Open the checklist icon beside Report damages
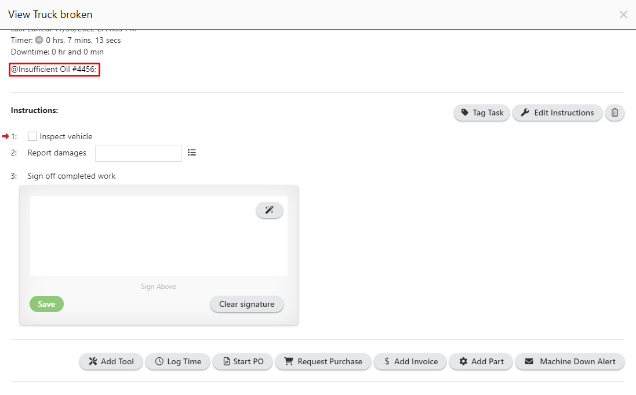636x395 pixels. point(192,151)
